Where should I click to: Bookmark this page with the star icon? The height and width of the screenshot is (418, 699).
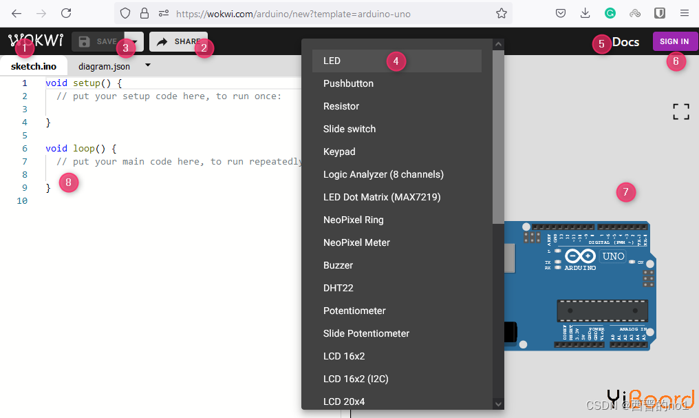(x=502, y=13)
